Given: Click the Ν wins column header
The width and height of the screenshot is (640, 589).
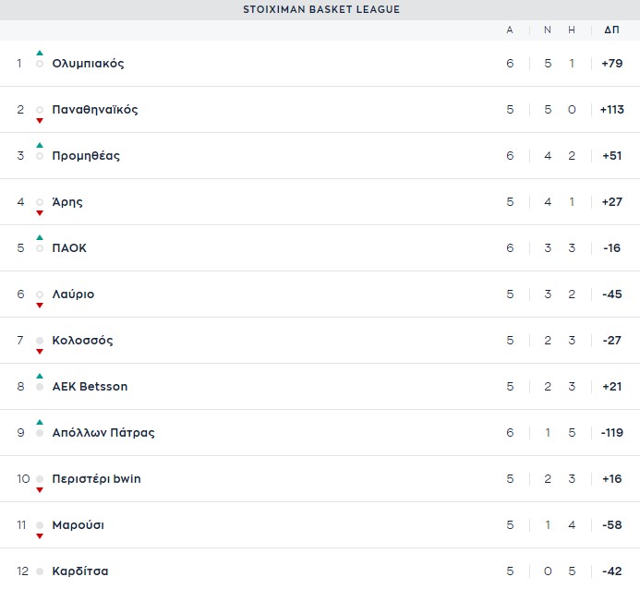Looking at the screenshot, I should 548,30.
